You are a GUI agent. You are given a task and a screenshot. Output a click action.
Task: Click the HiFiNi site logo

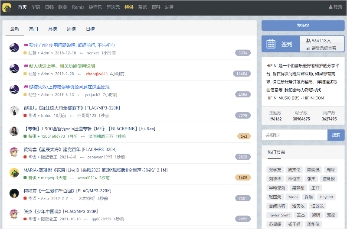click(7, 7)
